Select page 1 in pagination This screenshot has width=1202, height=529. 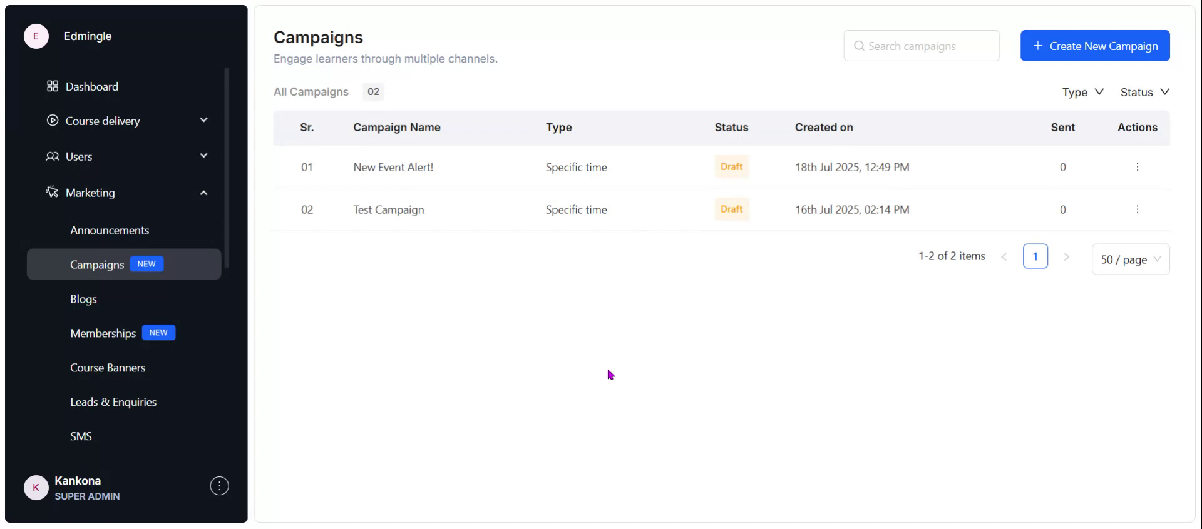click(x=1035, y=256)
